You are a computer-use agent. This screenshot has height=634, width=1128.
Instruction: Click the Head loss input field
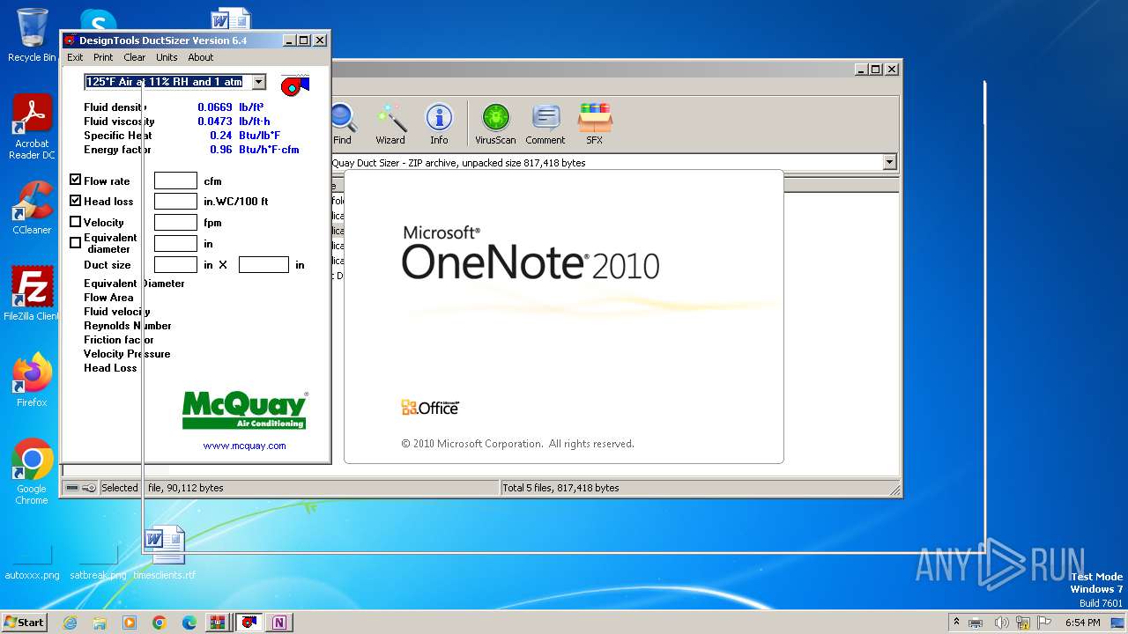[175, 202]
